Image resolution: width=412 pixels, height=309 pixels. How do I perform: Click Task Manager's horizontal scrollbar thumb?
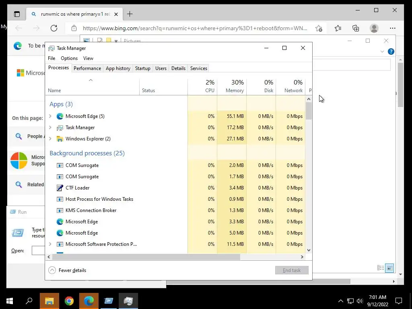point(146,257)
